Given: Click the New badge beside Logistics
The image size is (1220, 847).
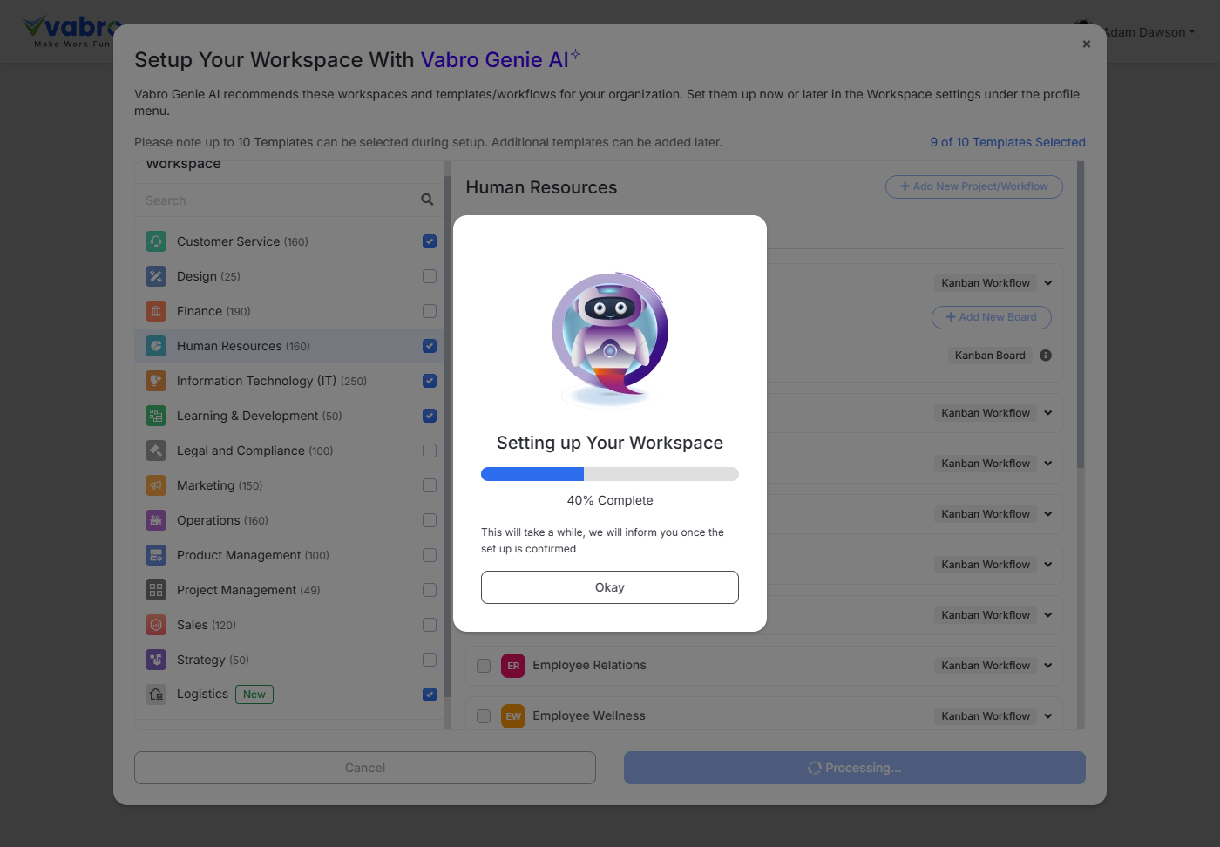Looking at the screenshot, I should coord(254,695).
